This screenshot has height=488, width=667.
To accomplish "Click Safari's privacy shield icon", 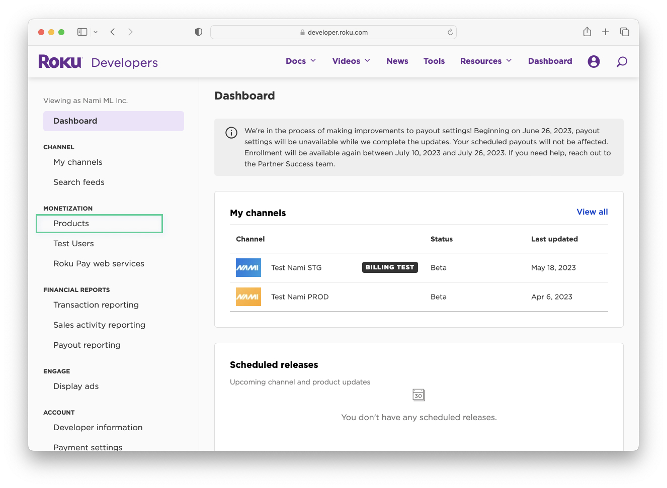I will 199,32.
